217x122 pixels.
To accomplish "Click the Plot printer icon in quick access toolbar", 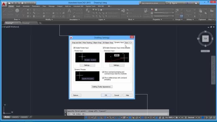I will 22,3.
